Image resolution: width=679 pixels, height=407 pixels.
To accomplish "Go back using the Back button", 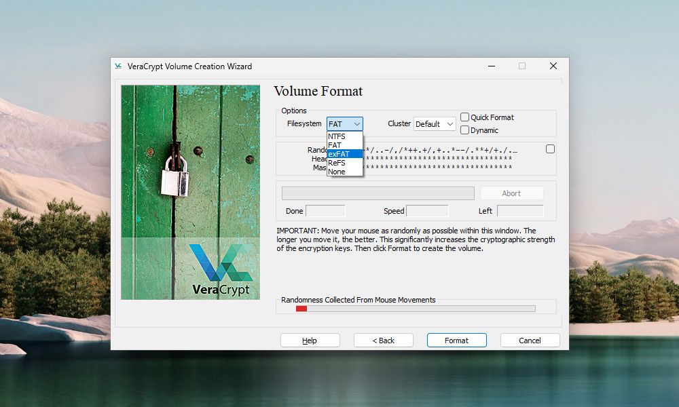I will tap(383, 340).
